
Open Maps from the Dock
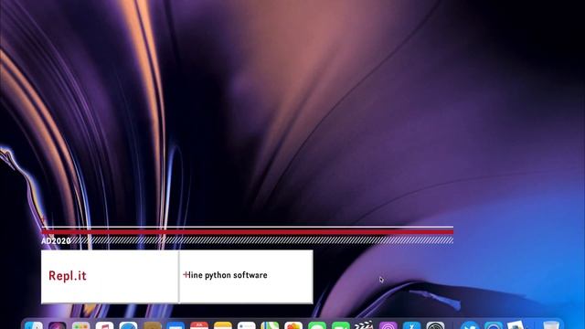[270, 325]
